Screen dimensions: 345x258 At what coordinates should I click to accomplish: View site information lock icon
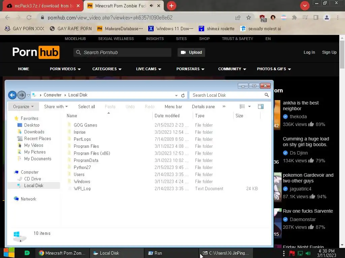click(x=42, y=17)
